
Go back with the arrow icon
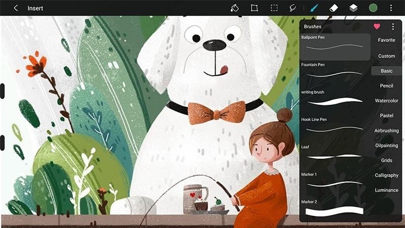tap(16, 8)
